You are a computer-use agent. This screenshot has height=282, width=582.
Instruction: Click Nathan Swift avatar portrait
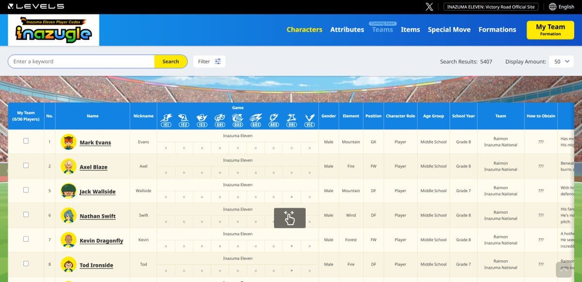68,216
